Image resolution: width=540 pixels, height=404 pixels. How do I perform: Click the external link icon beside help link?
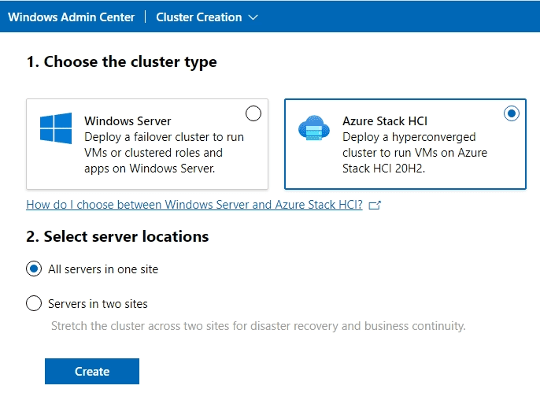pos(375,205)
